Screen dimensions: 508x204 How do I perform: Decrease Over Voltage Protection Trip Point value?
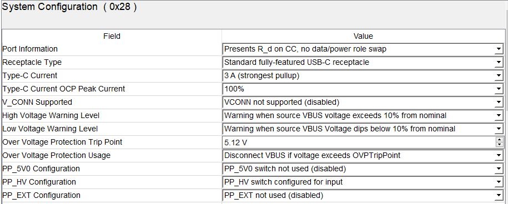pyautogui.click(x=499, y=145)
